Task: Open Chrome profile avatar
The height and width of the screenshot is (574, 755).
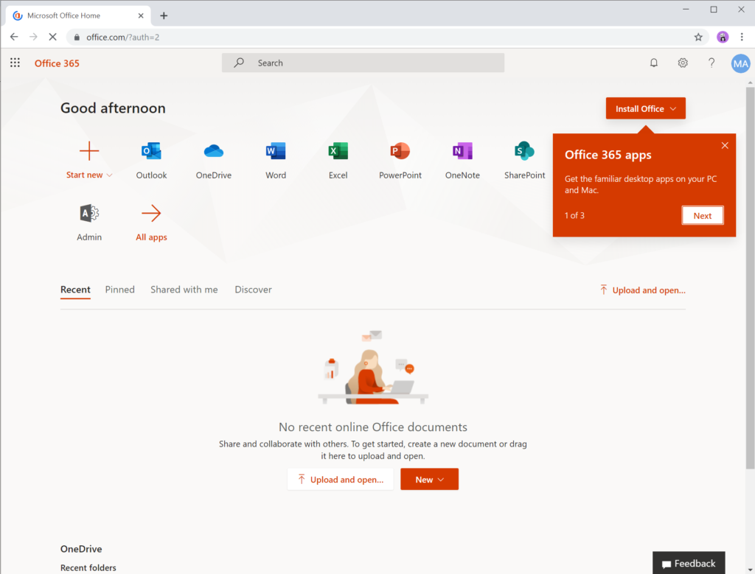Action: pos(723,37)
